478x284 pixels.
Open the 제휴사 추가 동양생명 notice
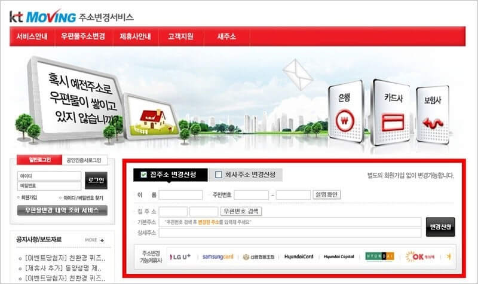[63, 268]
